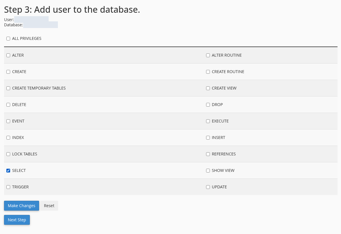
Task: Check the CREATE VIEW privilege box
Action: point(208,88)
